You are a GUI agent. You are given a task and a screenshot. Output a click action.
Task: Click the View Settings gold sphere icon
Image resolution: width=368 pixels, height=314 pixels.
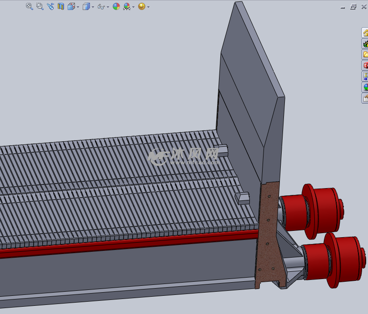(142, 6)
